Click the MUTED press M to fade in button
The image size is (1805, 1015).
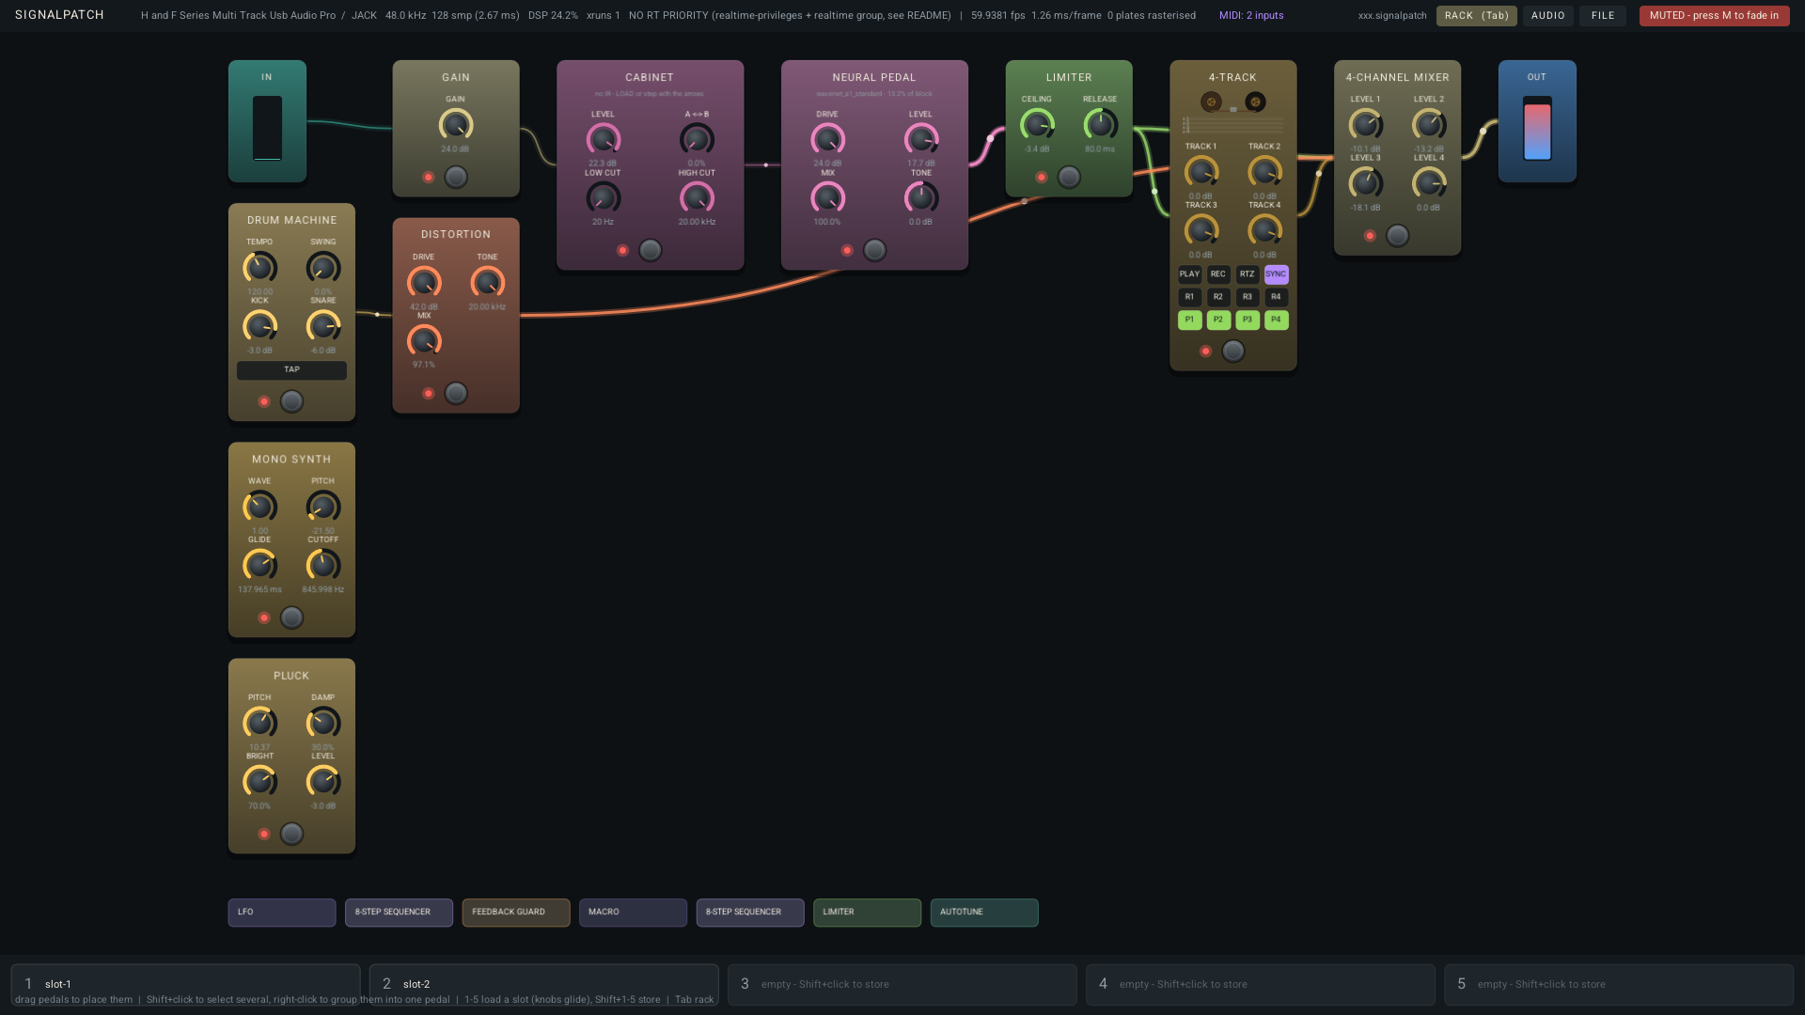(x=1714, y=16)
